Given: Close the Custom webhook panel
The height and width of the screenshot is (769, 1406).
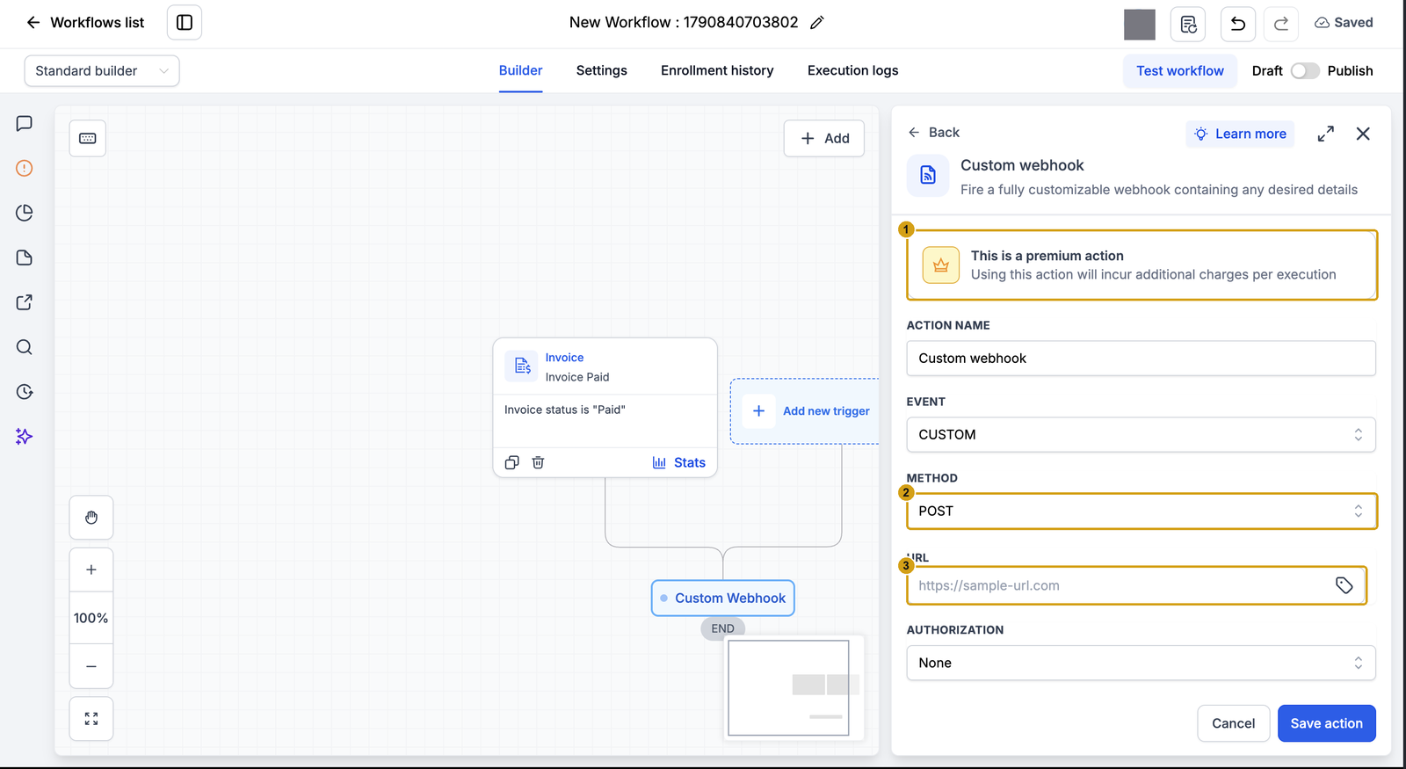Looking at the screenshot, I should pos(1363,134).
